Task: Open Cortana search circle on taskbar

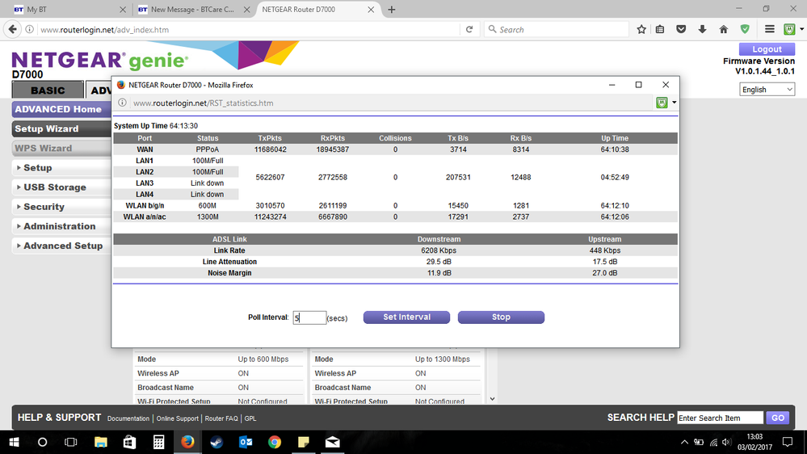Action: tap(42, 442)
